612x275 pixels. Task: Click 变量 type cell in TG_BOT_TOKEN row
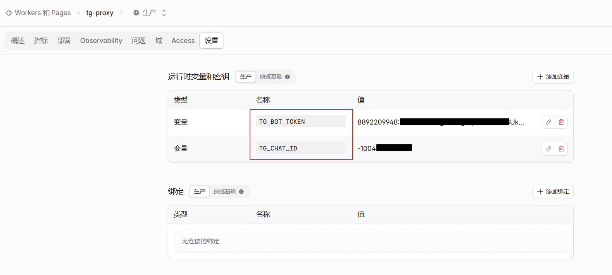pos(181,122)
